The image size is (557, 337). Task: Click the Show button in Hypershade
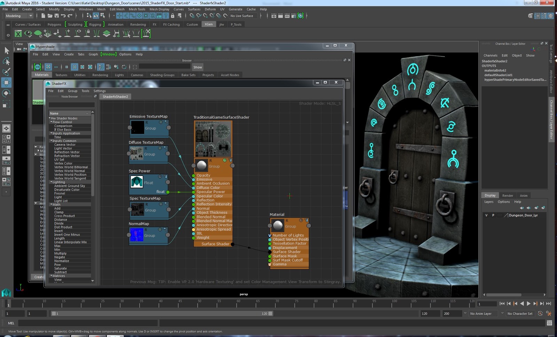pyautogui.click(x=197, y=67)
